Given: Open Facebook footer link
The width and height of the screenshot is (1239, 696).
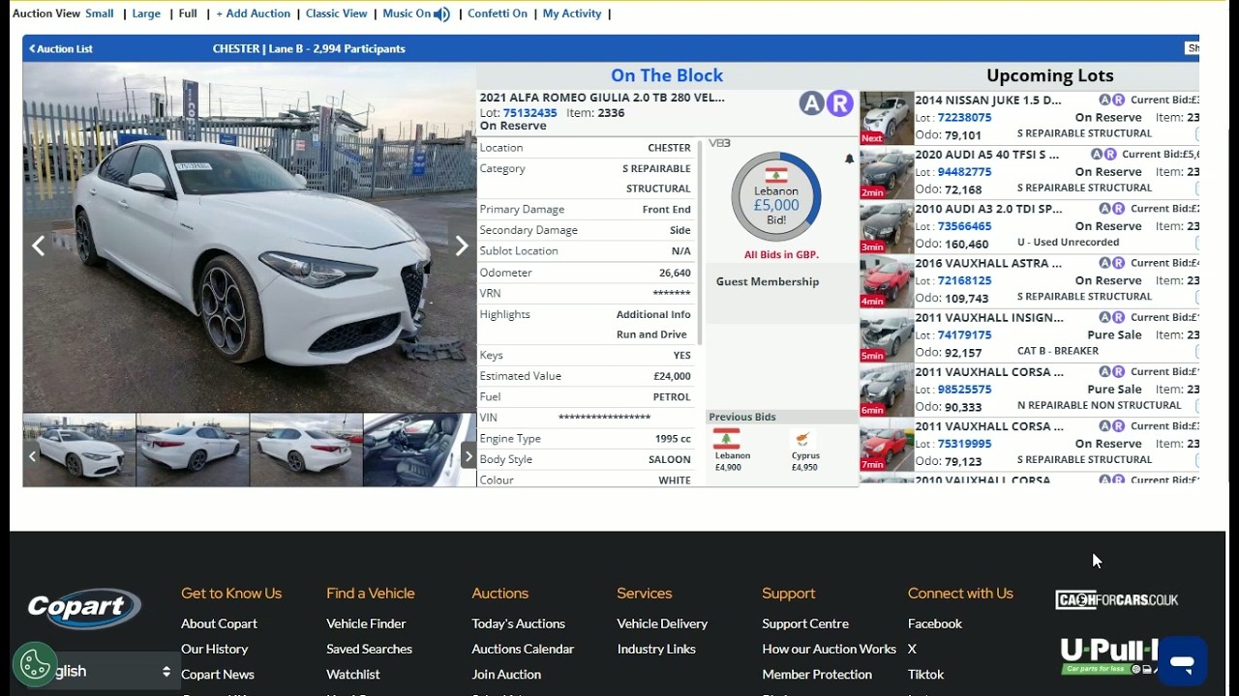Looking at the screenshot, I should pyautogui.click(x=935, y=623).
